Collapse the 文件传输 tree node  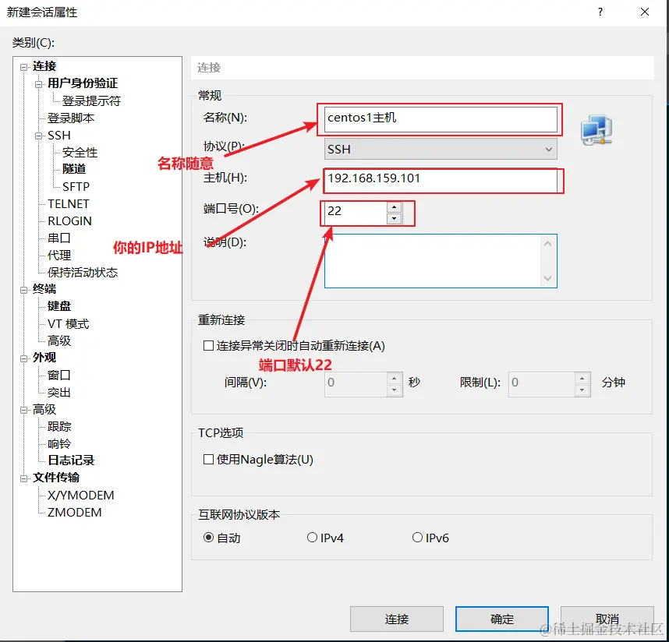point(24,478)
